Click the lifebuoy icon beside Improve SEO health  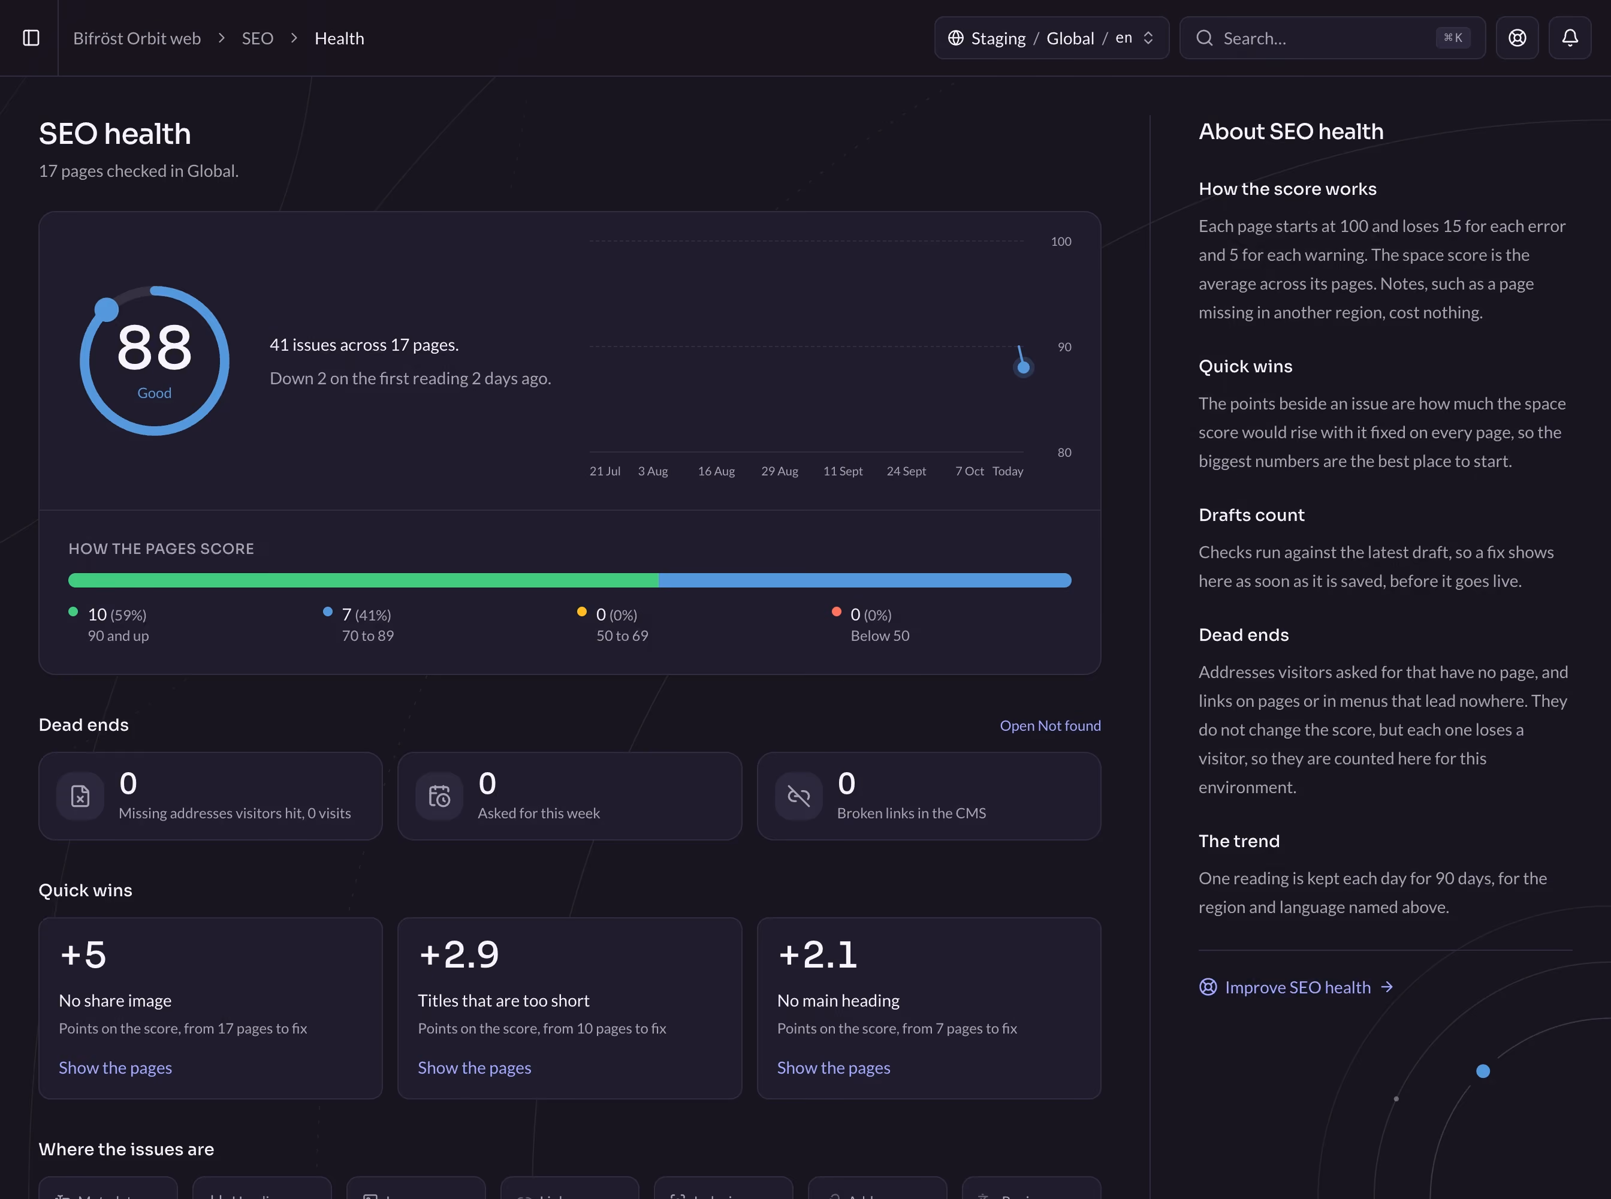[x=1208, y=987]
